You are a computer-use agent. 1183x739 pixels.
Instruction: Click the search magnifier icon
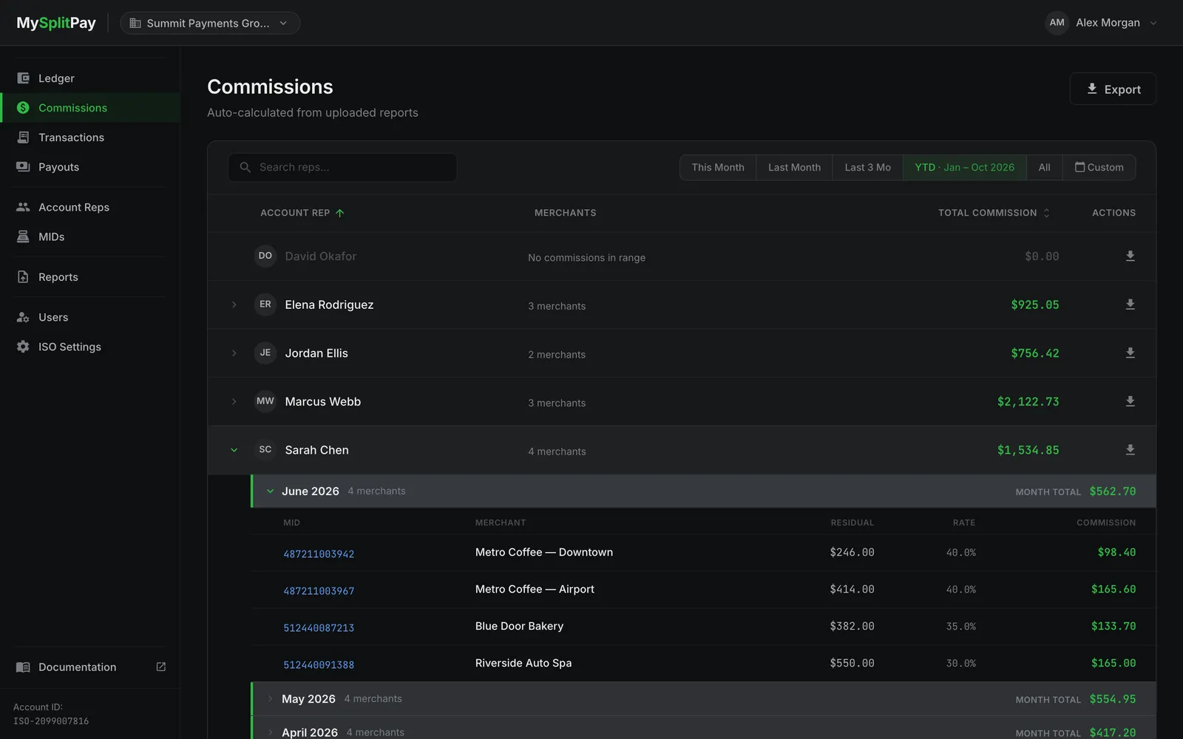tap(245, 168)
